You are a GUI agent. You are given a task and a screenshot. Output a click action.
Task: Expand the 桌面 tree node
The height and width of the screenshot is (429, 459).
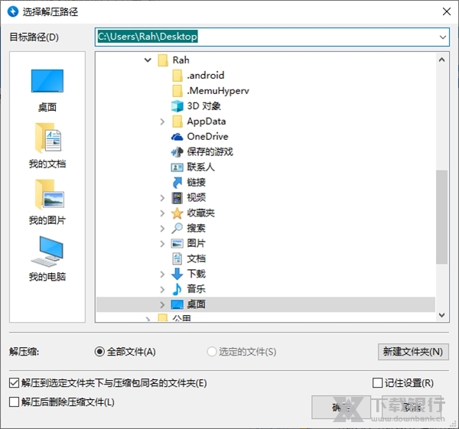pos(162,304)
